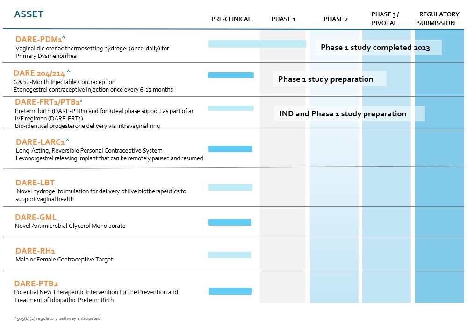
Task: Click the DARE-PTB2 pre-clinical progress bar
Action: 230,291
